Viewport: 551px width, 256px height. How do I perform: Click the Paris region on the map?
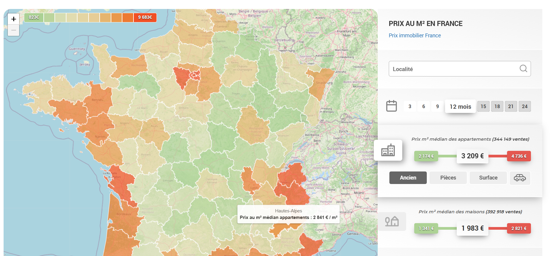195,75
